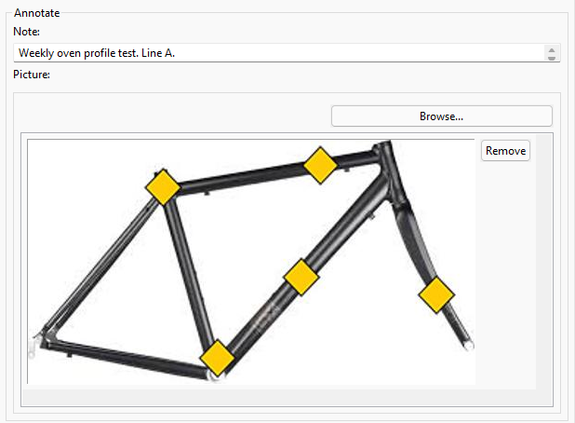Click the "Annotate" group title
The image size is (575, 423).
click(38, 12)
